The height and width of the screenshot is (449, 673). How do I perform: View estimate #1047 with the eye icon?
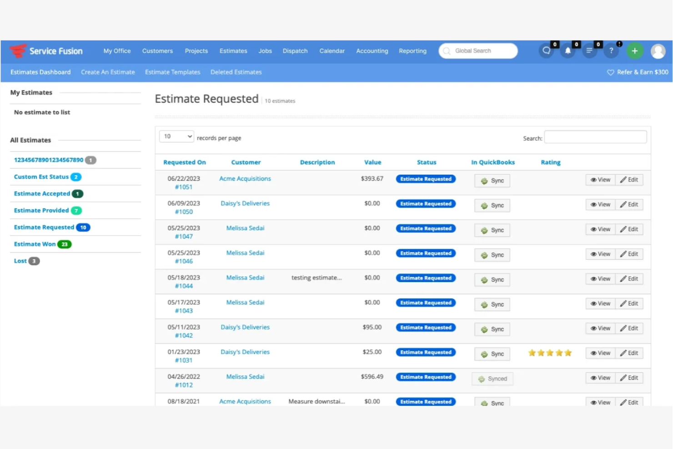coord(600,229)
